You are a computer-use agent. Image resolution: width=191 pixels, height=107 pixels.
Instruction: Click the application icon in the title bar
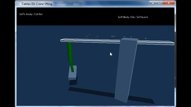click(x=19, y=4)
